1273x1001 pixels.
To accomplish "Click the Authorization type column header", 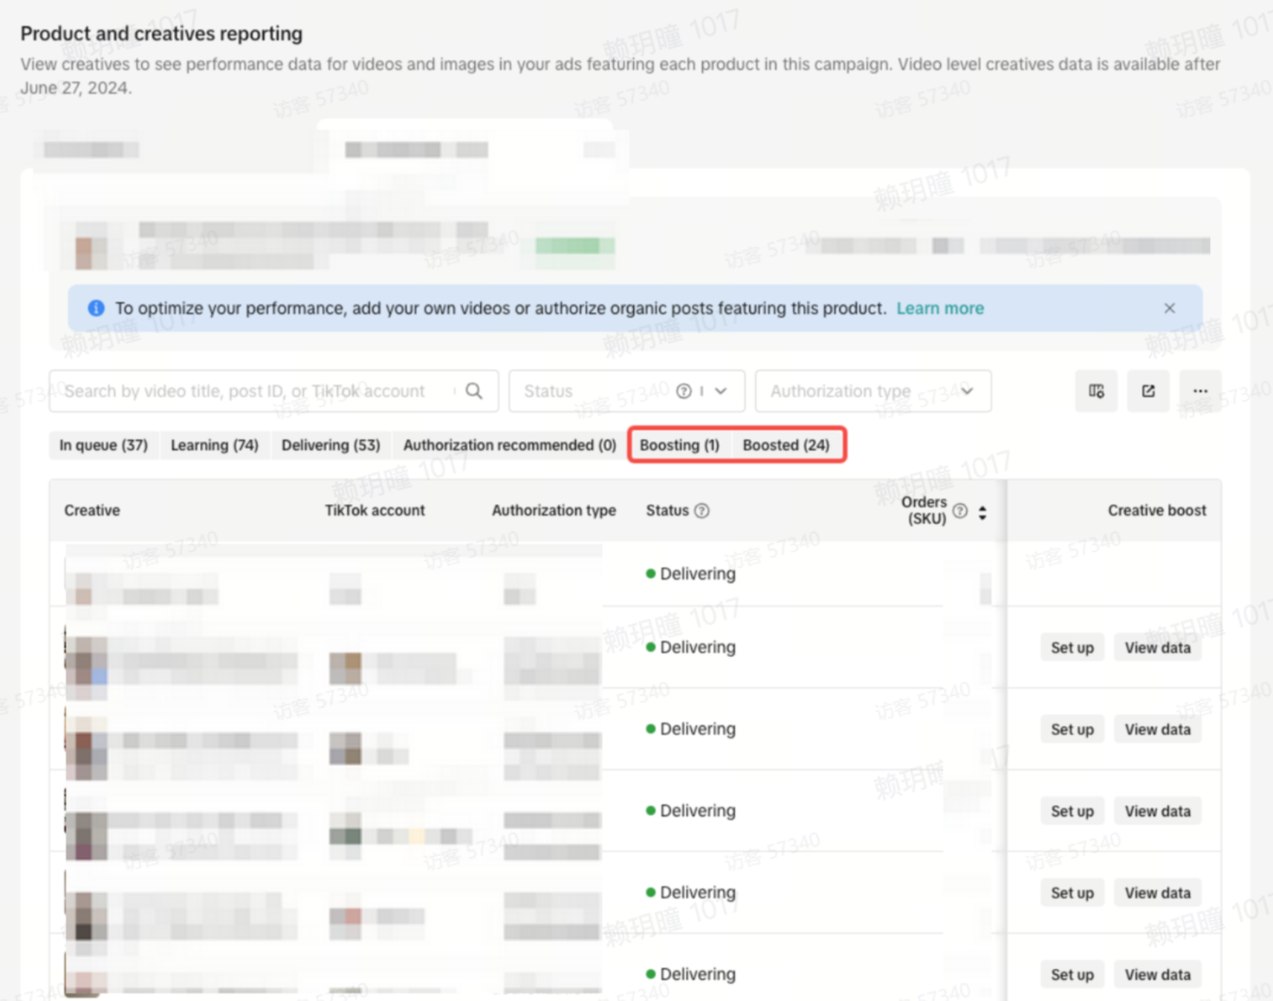I will click(x=554, y=511).
